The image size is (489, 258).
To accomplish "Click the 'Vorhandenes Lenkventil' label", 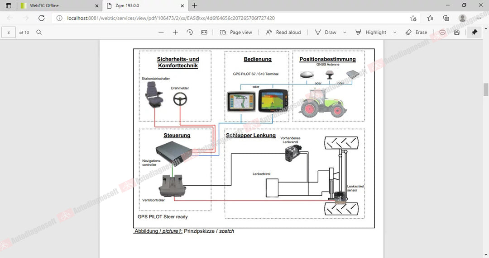I will [290, 140].
